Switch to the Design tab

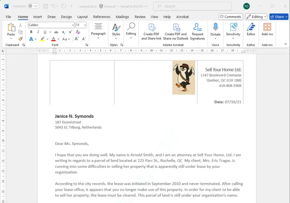click(66, 17)
